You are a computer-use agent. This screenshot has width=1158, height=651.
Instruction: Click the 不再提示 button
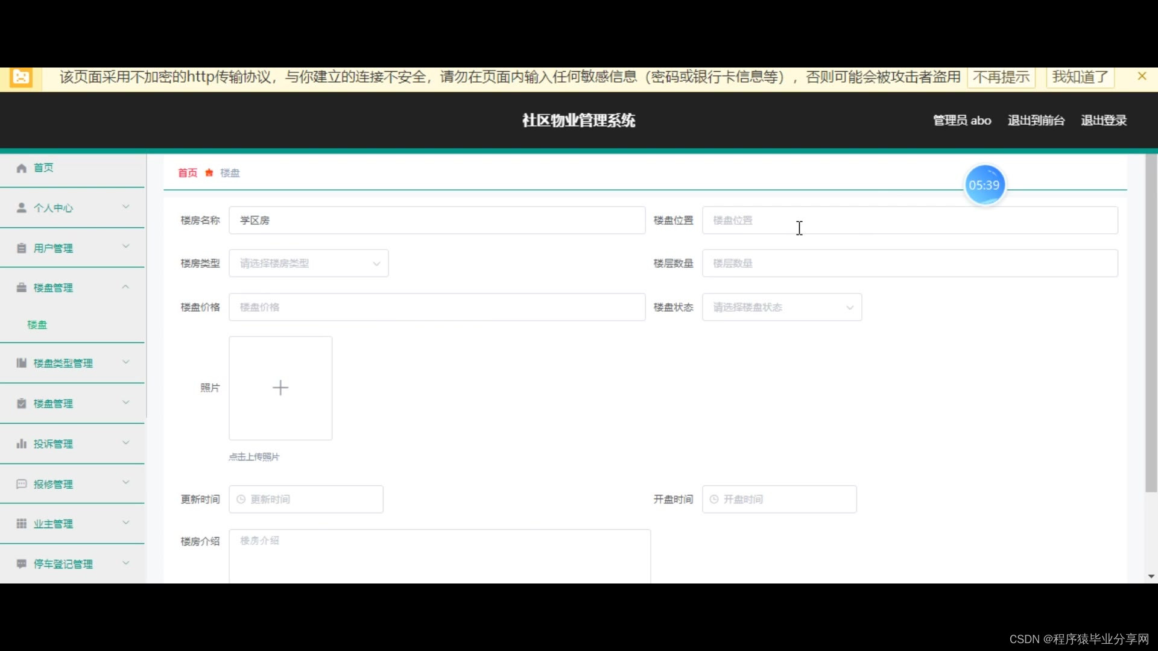(x=1001, y=77)
